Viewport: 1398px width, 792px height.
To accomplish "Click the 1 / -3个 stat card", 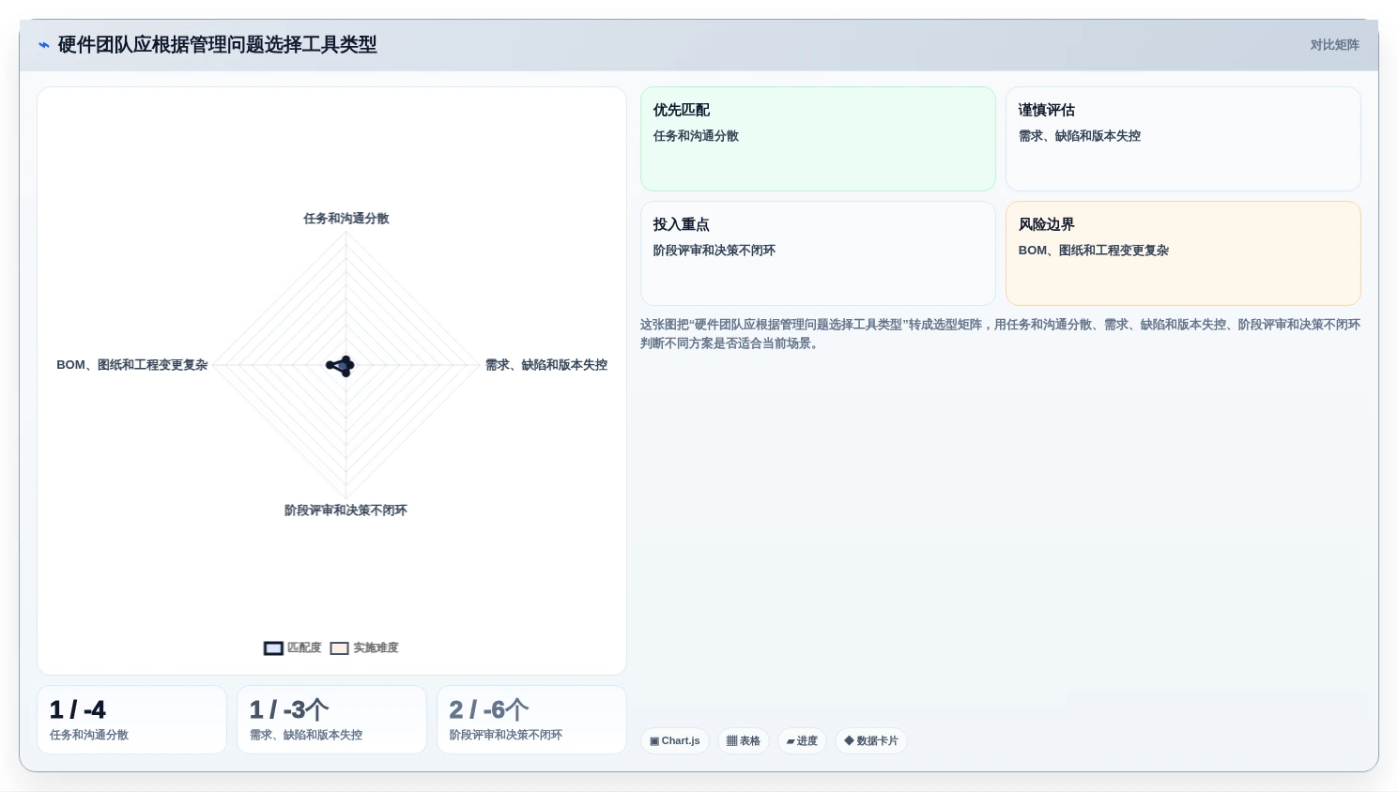I will [331, 720].
